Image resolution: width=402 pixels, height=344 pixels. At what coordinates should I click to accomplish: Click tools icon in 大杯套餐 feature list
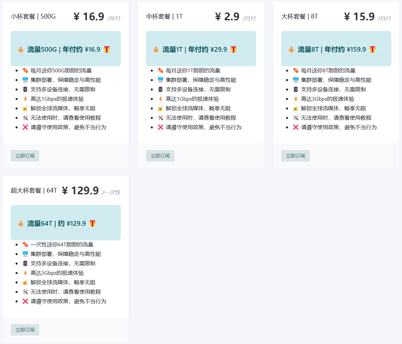tap(295, 118)
